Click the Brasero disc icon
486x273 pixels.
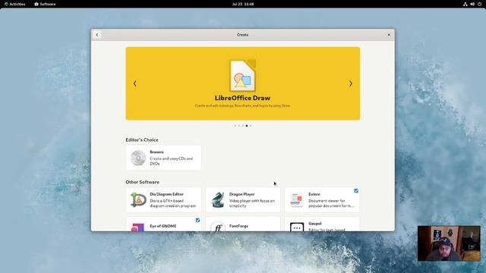[138, 158]
